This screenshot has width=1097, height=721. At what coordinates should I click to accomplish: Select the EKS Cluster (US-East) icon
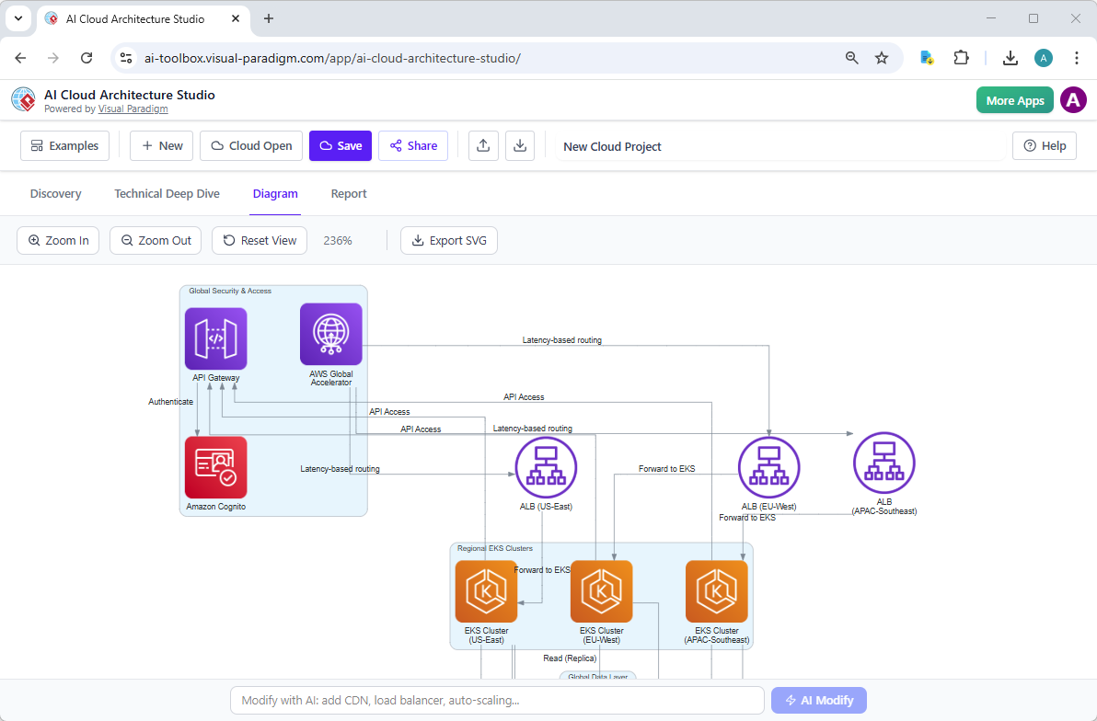click(x=486, y=592)
